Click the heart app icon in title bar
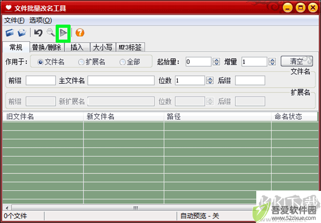Viewport: 321px width, 223px height. coord(9,8)
